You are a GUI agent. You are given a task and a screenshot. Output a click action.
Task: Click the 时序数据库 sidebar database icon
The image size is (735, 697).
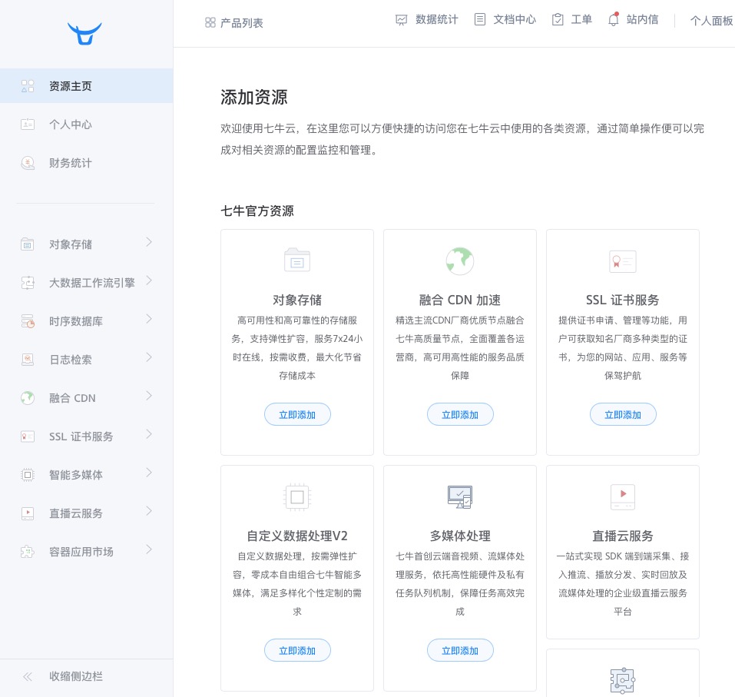(28, 320)
